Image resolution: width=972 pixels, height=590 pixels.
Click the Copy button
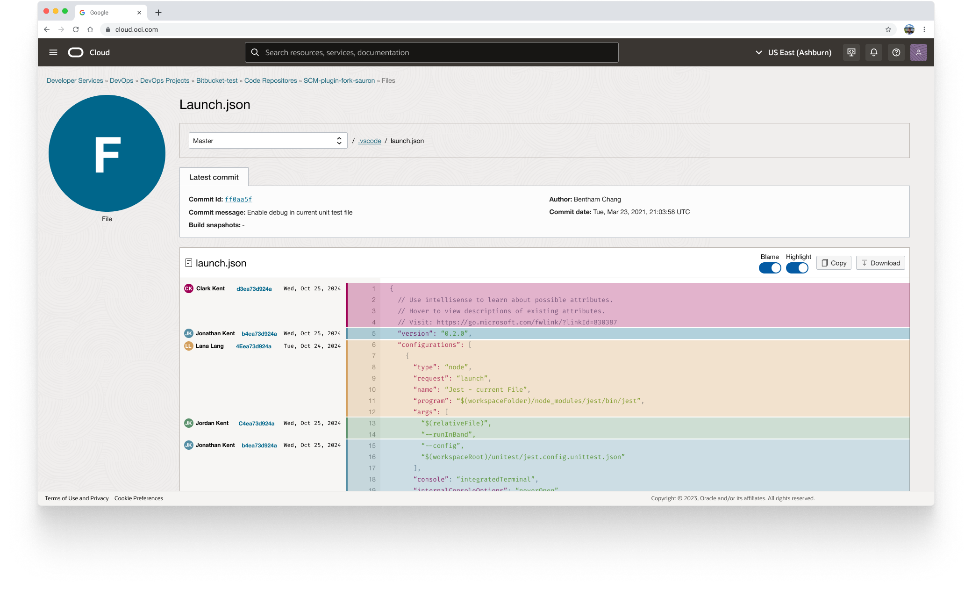point(834,263)
